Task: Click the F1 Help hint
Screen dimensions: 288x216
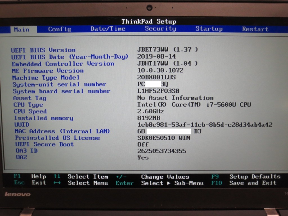Action: click(x=30, y=176)
